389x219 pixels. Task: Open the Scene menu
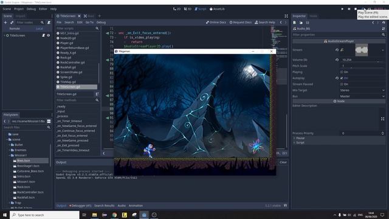(x=7, y=9)
